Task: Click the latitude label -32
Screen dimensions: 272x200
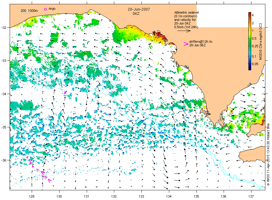Action: point(4,28)
